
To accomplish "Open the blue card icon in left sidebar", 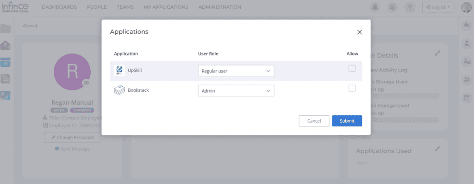I will click(x=6, y=95).
